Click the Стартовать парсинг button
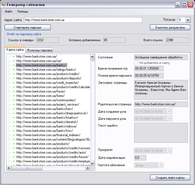 28,28
